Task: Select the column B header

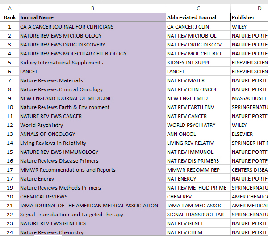Action: (x=92, y=8)
